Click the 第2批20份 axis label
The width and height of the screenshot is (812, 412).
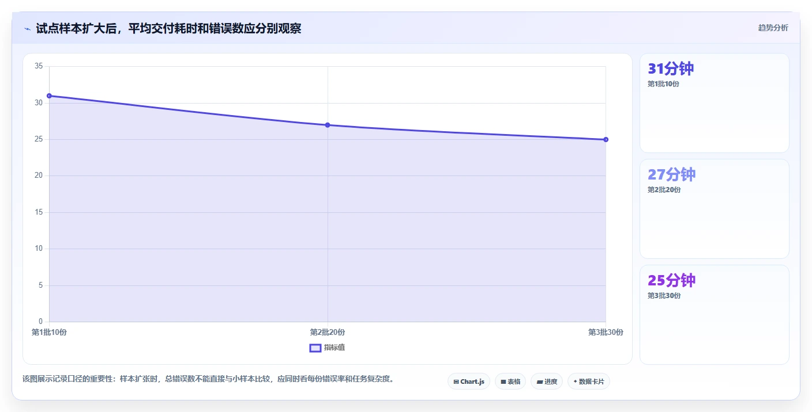(x=328, y=332)
